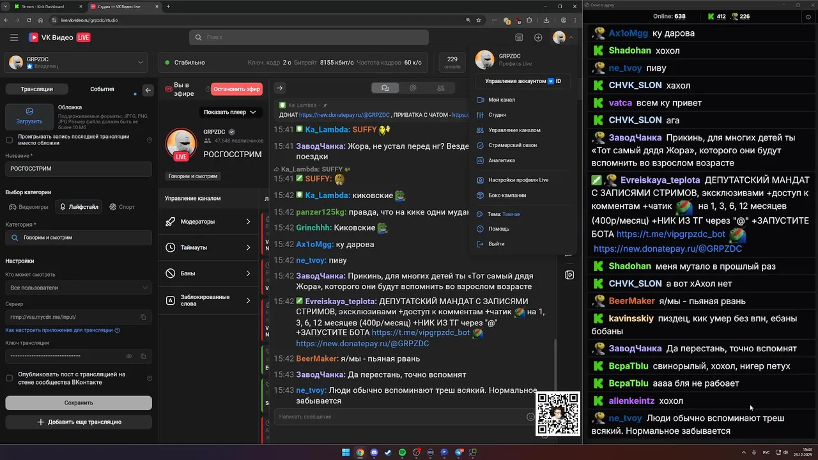Enable Опубликовать пост на стене ВКонтакте checkbox

[9, 378]
